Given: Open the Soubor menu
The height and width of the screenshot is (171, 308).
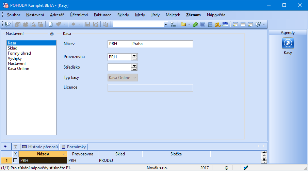Looking at the screenshot, I should click(x=14, y=15).
